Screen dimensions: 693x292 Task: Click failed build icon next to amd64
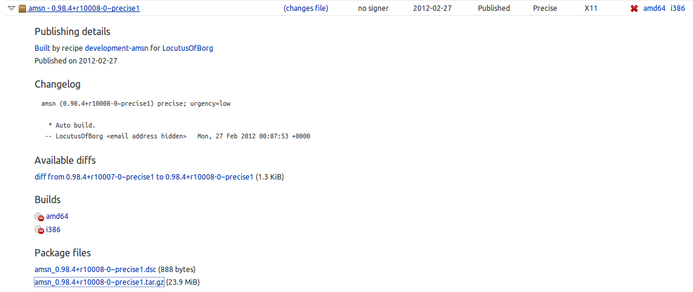click(39, 217)
